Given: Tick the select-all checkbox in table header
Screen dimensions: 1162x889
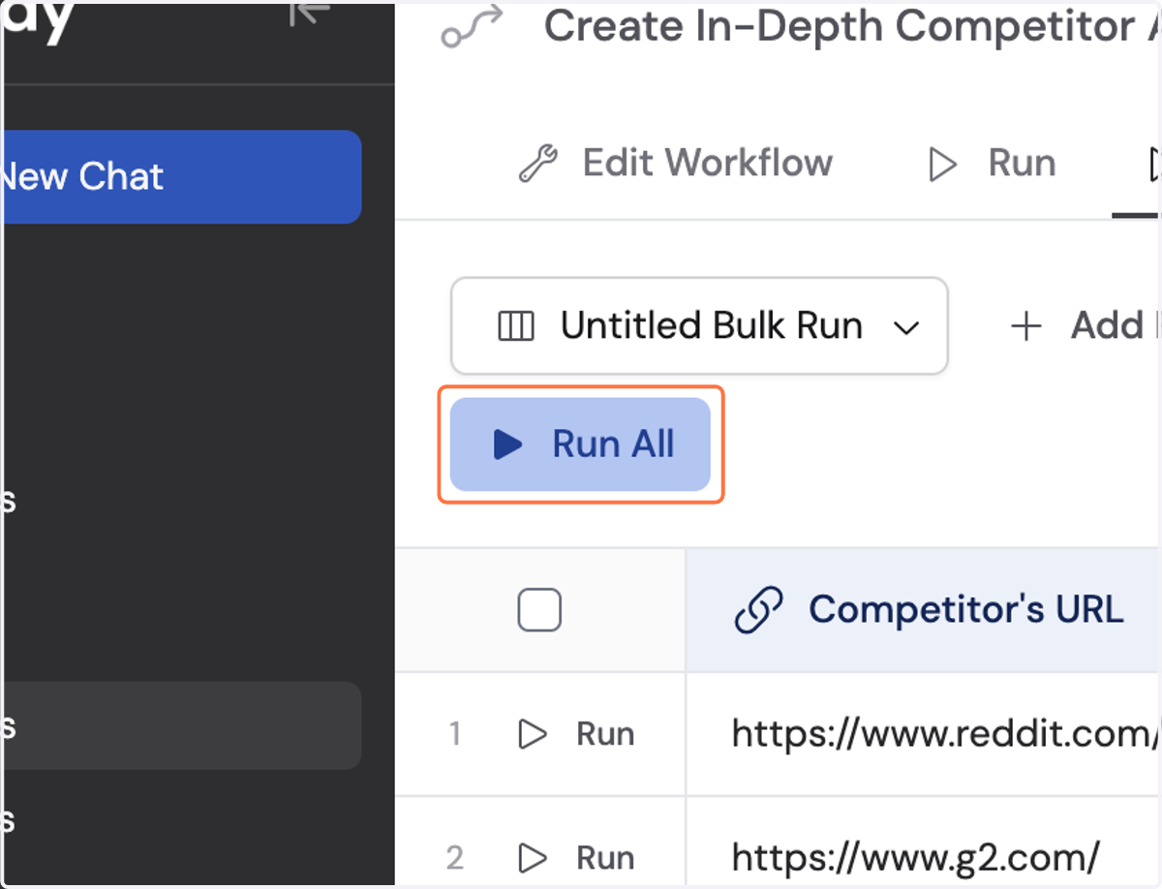Looking at the screenshot, I should [x=539, y=610].
